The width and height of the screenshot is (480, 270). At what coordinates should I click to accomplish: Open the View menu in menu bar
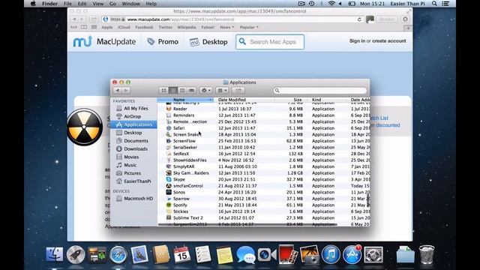(98, 4)
